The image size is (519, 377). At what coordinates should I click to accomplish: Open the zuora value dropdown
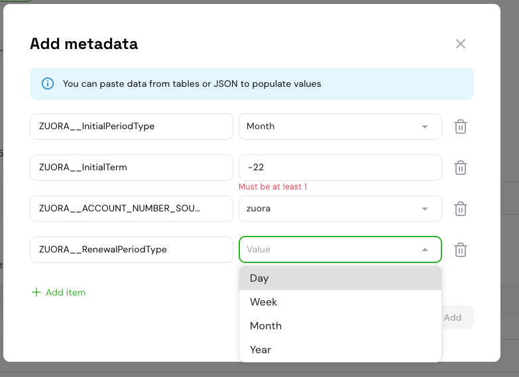tap(340, 209)
